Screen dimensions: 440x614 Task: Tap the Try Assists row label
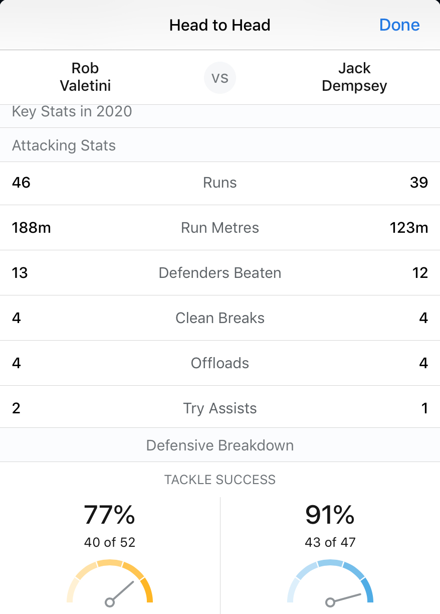[x=220, y=408]
